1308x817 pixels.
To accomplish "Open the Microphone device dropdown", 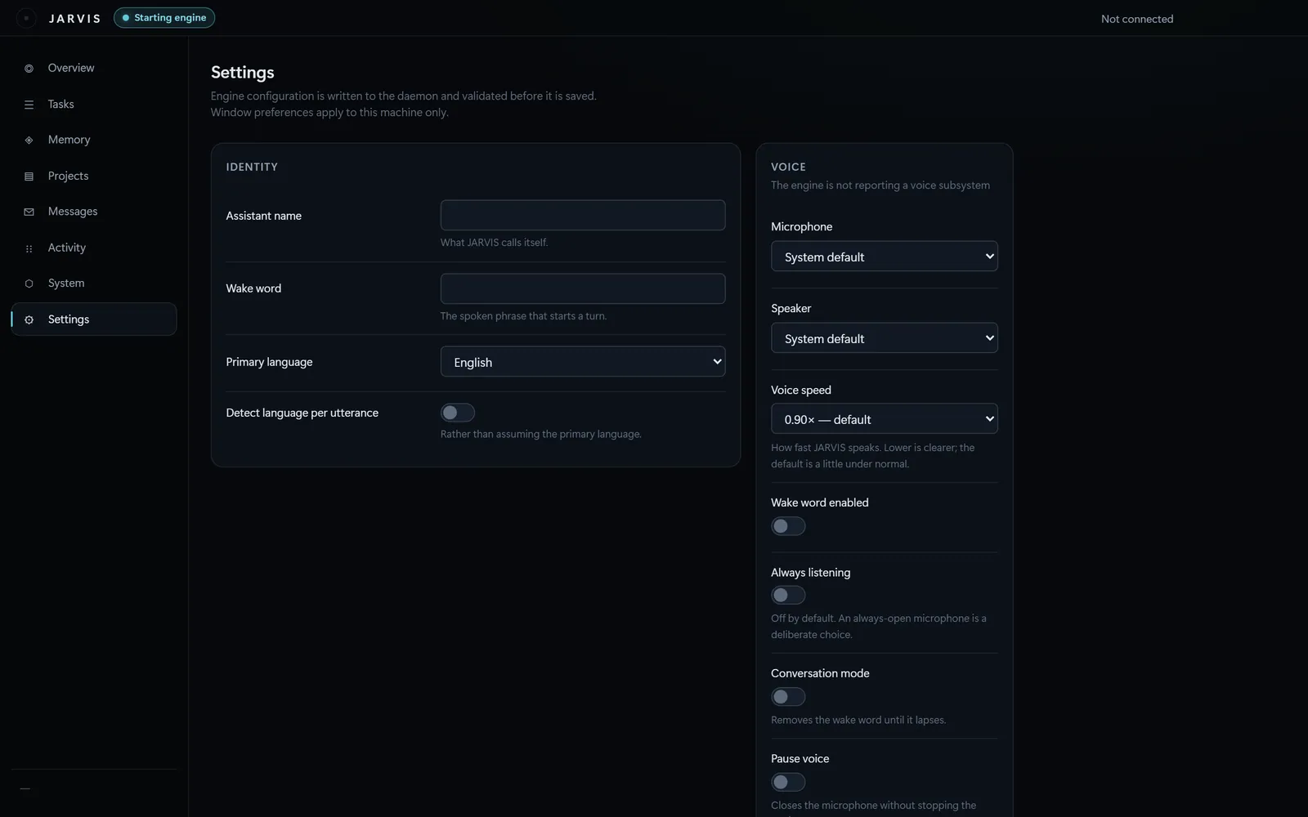I will tap(884, 257).
